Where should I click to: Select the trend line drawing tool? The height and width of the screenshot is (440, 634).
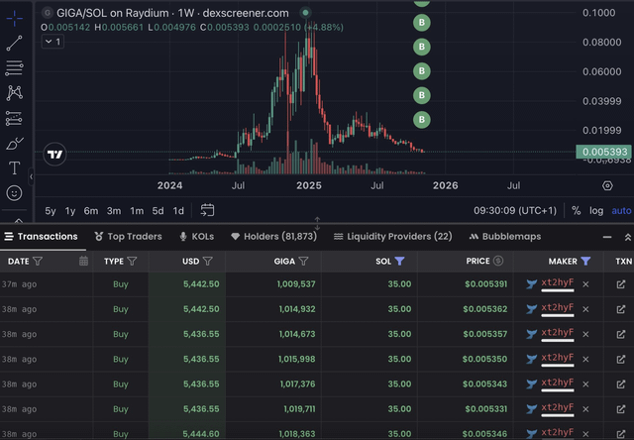click(15, 44)
